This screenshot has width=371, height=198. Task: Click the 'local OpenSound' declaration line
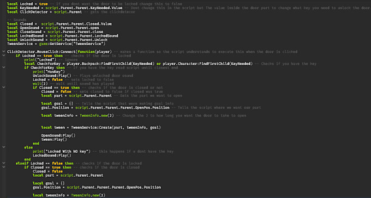click(53, 28)
